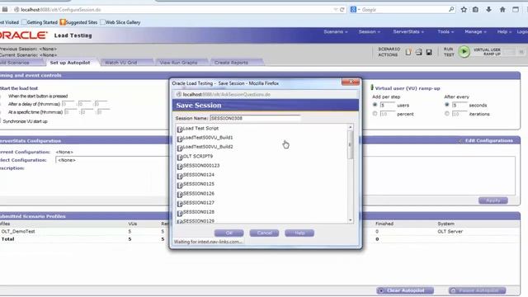The width and height of the screenshot is (528, 297).
Task: Open the Scenario menu
Action: 336,31
